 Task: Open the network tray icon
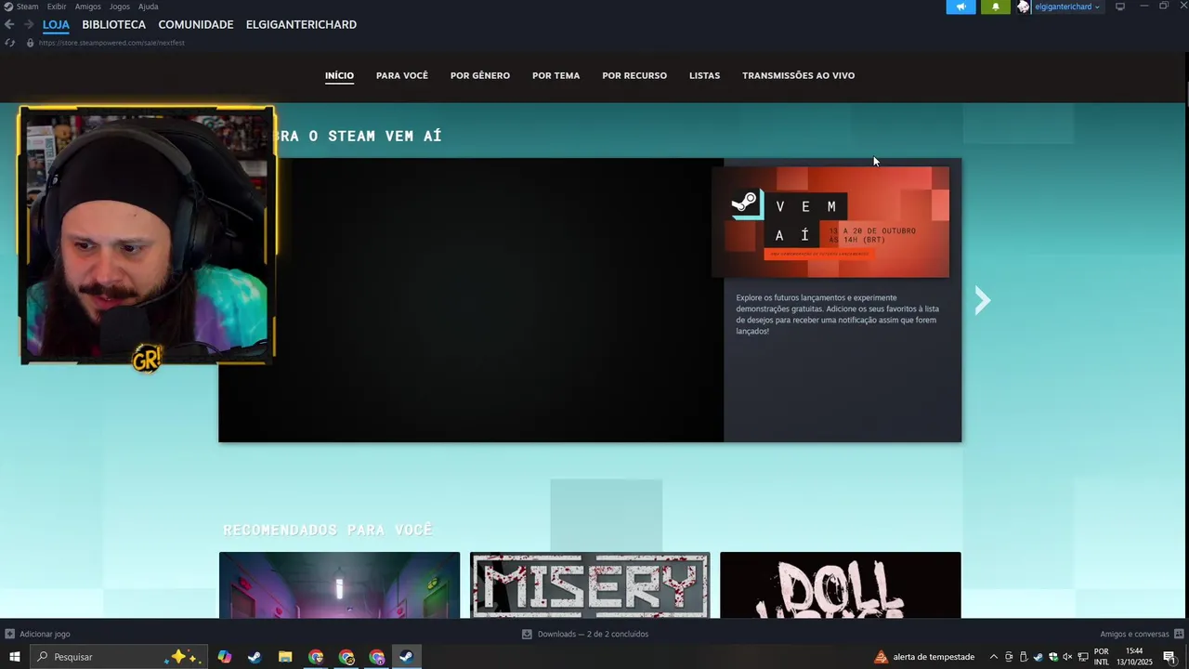1083,657
